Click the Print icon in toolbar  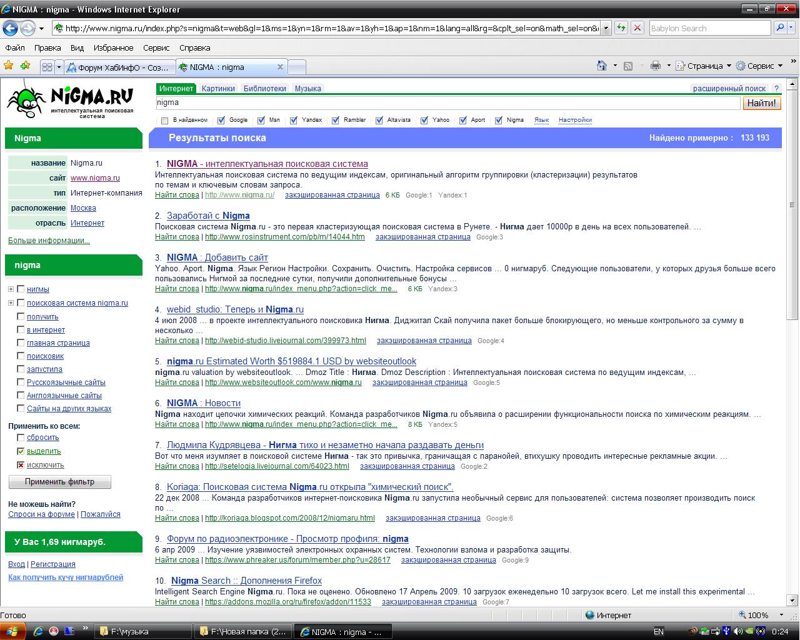(655, 66)
